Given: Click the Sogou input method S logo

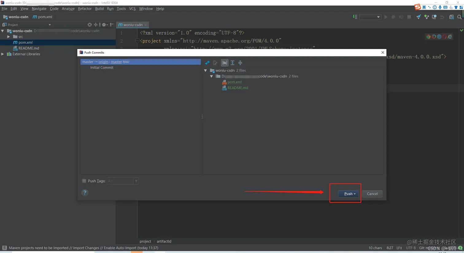Looking at the screenshot, I should tap(417, 7).
